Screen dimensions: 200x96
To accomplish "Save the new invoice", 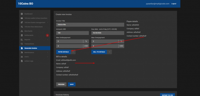I will point(72,84).
